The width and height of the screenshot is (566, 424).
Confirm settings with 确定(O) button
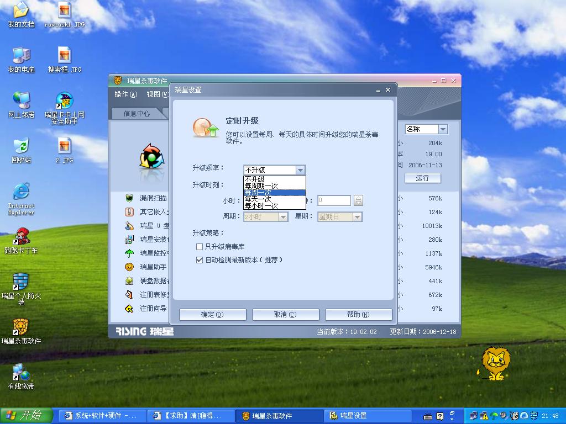(213, 314)
